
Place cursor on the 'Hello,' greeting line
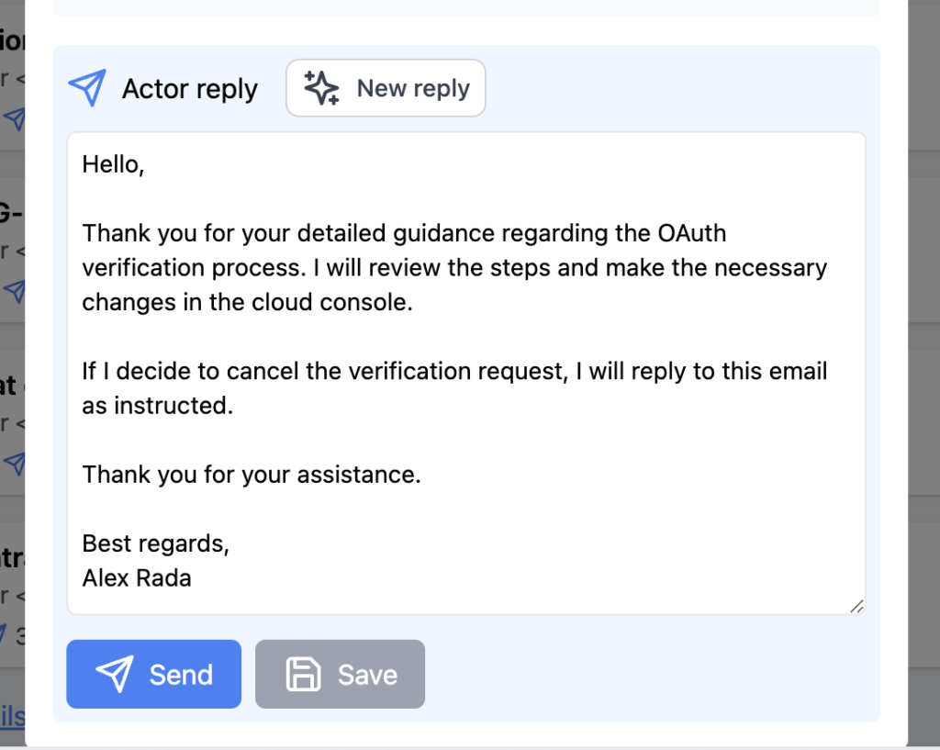click(113, 164)
